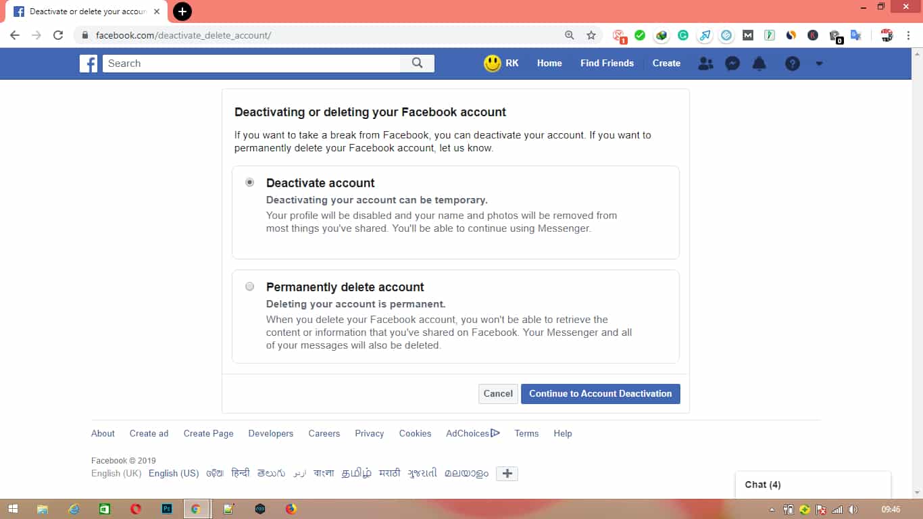Click the browser reload icon
The width and height of the screenshot is (923, 519).
(x=58, y=35)
